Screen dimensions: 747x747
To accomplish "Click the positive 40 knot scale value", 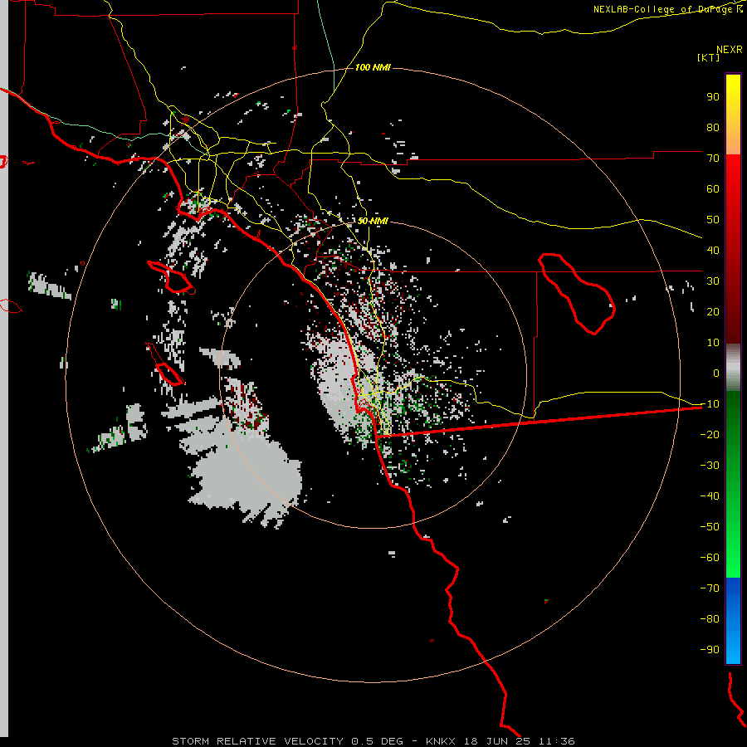I will (713, 250).
